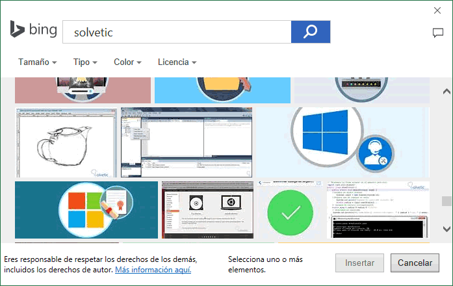Screen dimensions: 453x286
Task: Open the feedback speech bubble icon
Action: (438, 33)
